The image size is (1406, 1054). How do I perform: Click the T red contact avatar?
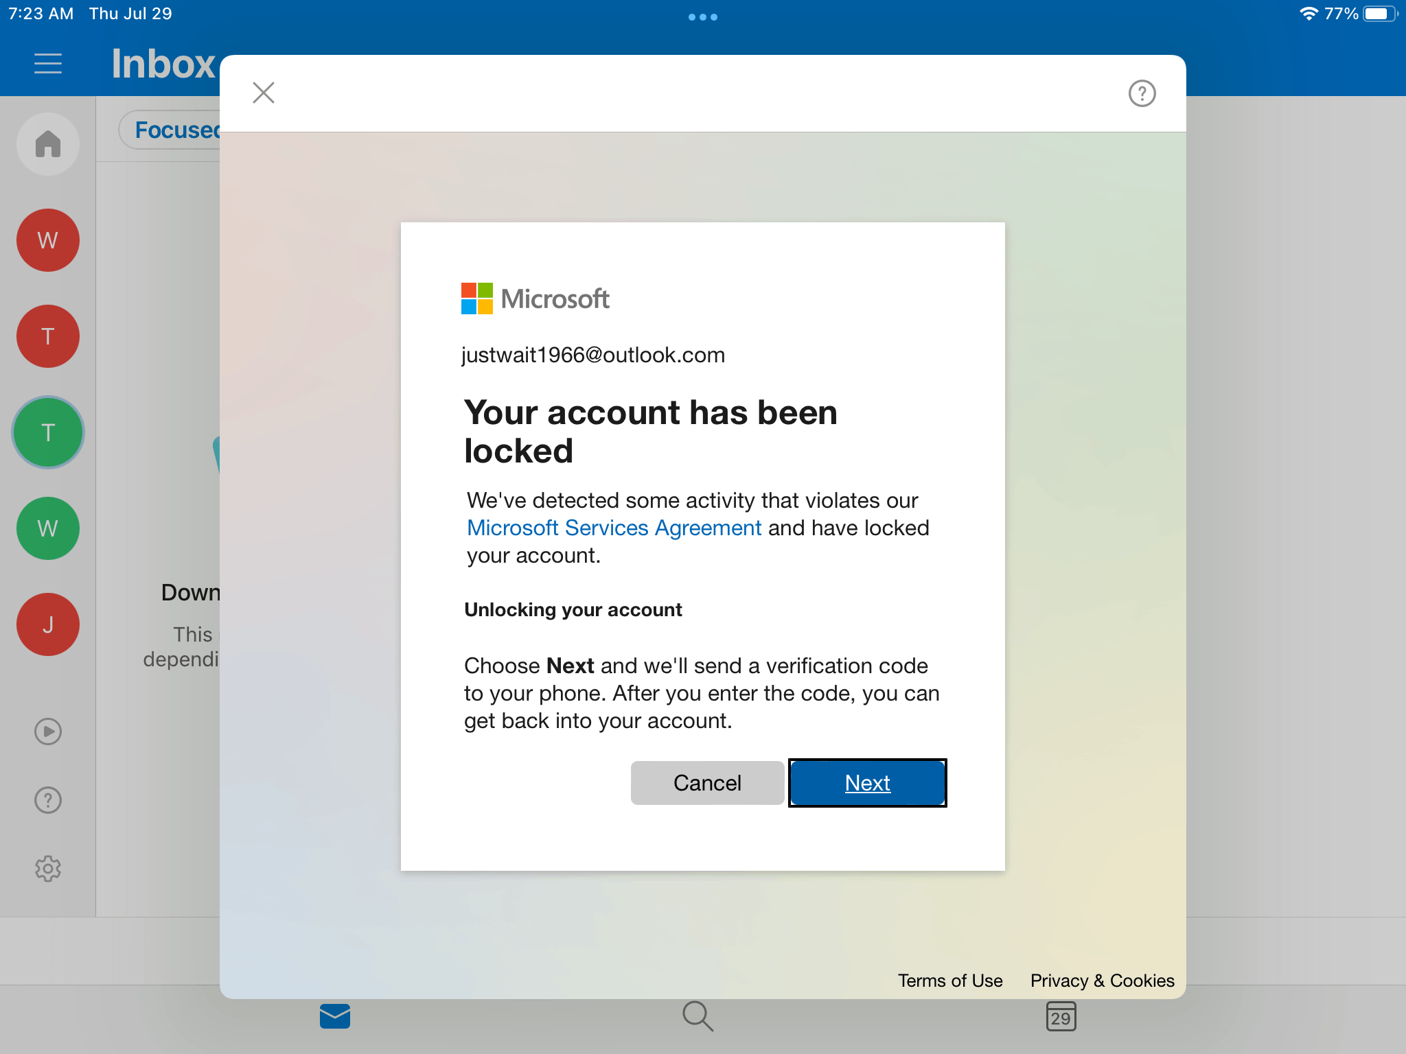click(x=49, y=336)
